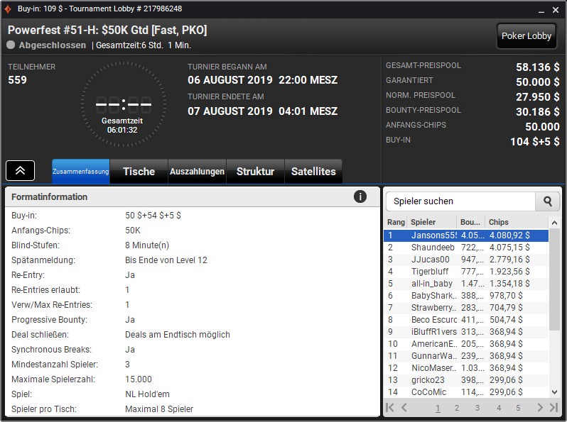Screen dimensions: 567x422
Task: Click the tournament title Powerfest #51-H
Action: pos(107,30)
